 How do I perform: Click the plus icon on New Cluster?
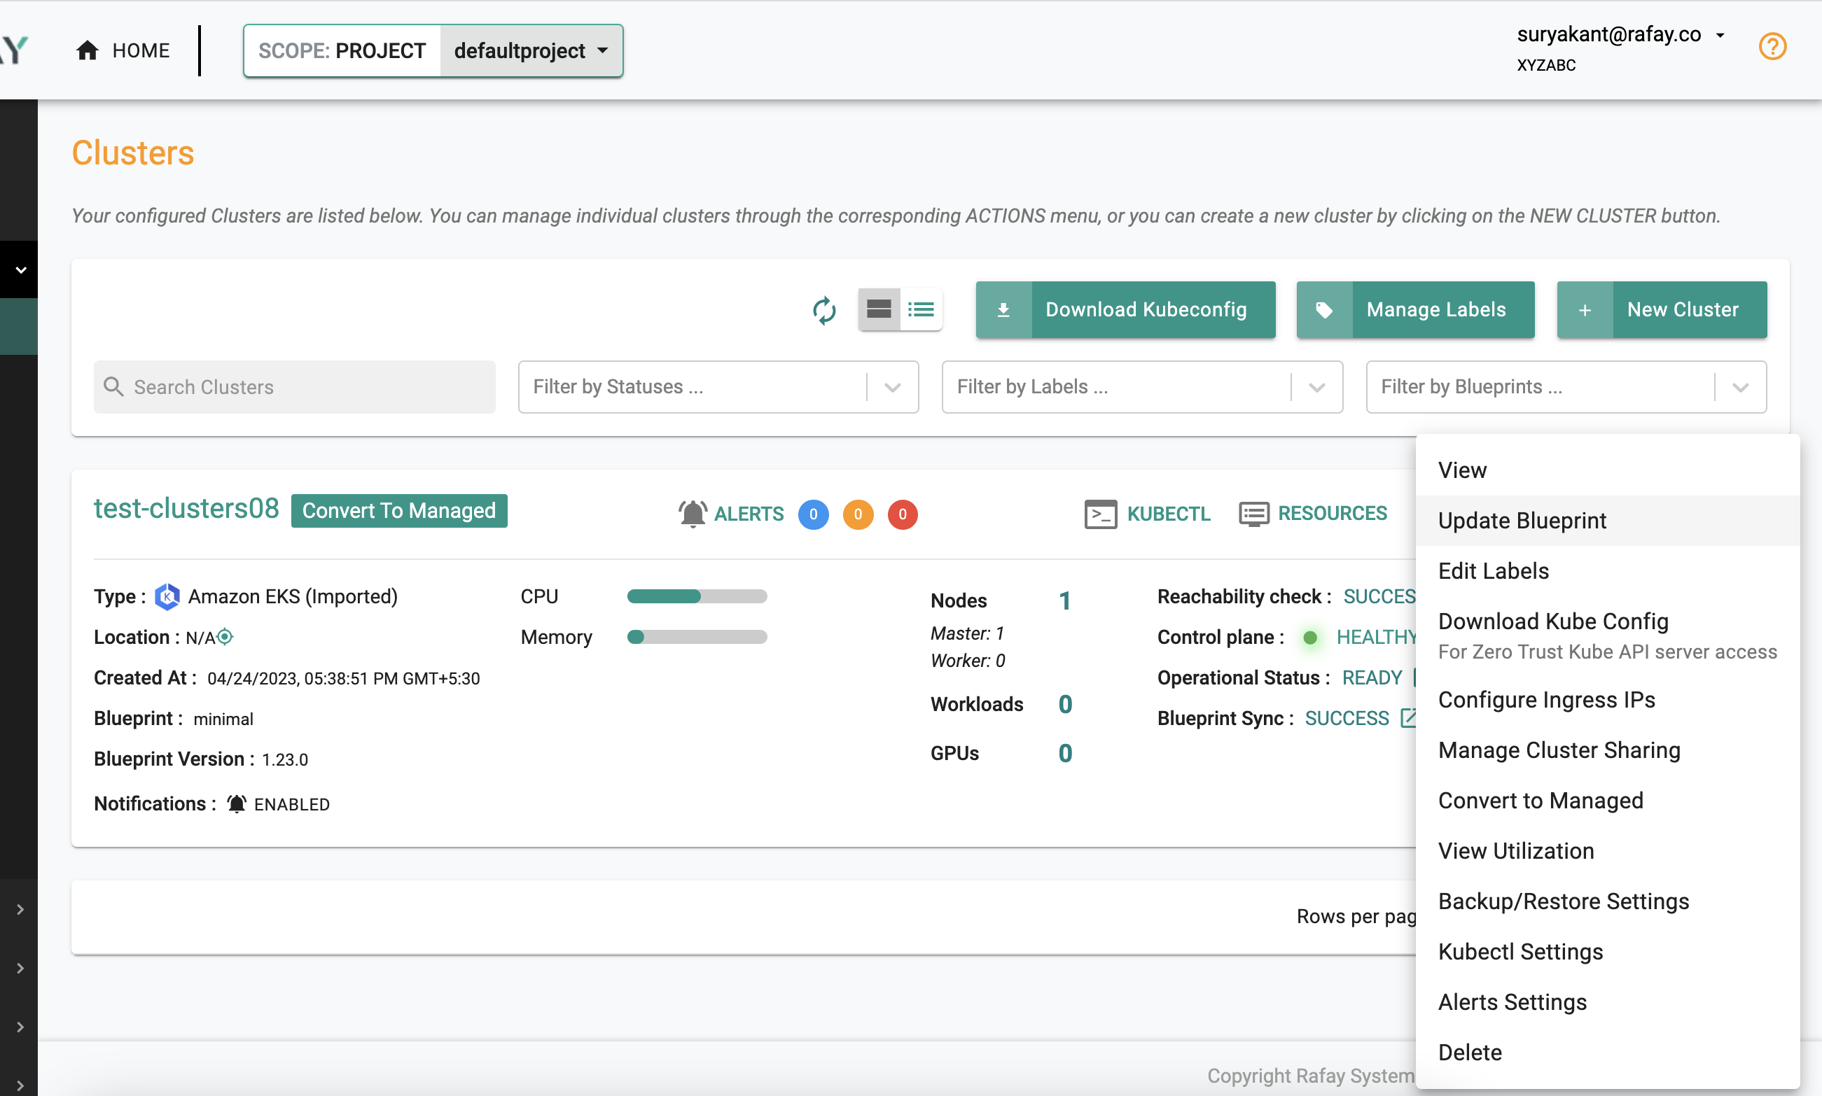(1585, 310)
